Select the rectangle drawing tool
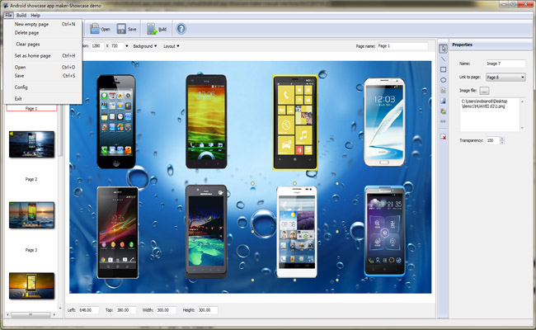Viewport: 536px width, 330px height. pos(443,69)
